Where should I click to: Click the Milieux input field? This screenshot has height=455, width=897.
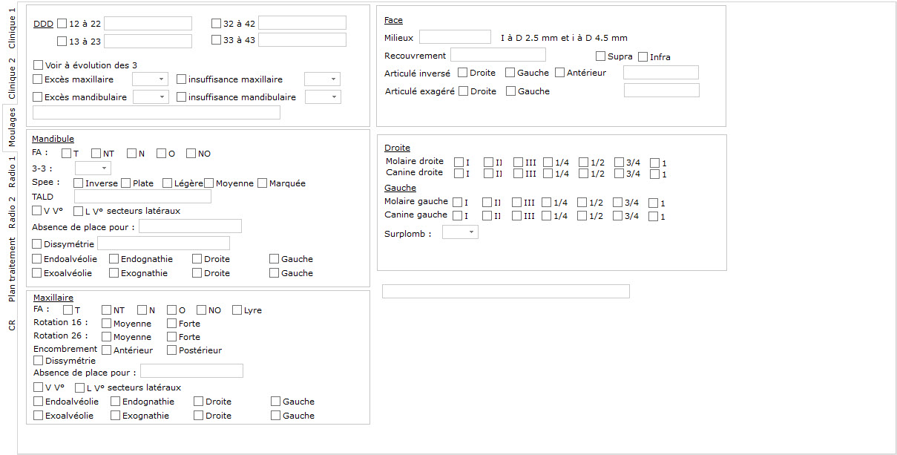click(x=455, y=36)
